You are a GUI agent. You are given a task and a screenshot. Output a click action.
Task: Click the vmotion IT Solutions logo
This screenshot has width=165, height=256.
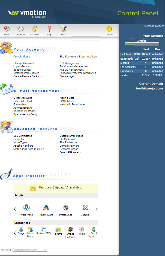click(x=27, y=14)
